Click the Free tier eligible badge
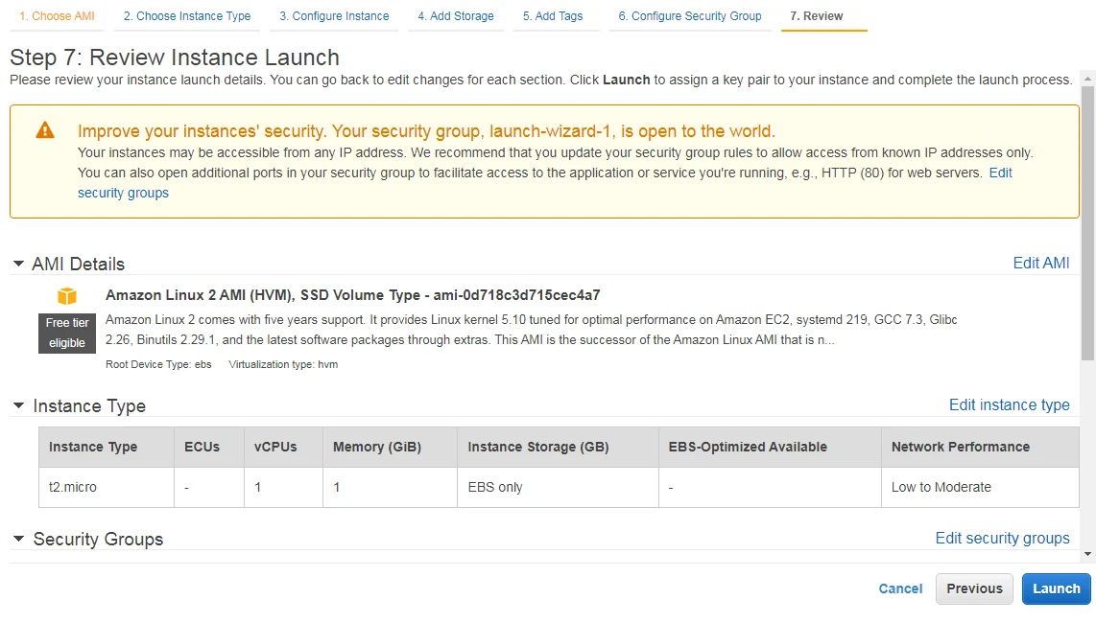This screenshot has width=1096, height=623. 66,333
